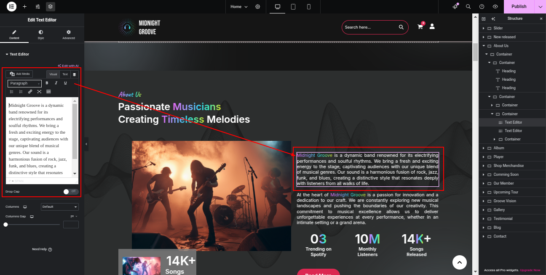Apply italic formatting in text editor
The image size is (546, 275).
tap(56, 83)
